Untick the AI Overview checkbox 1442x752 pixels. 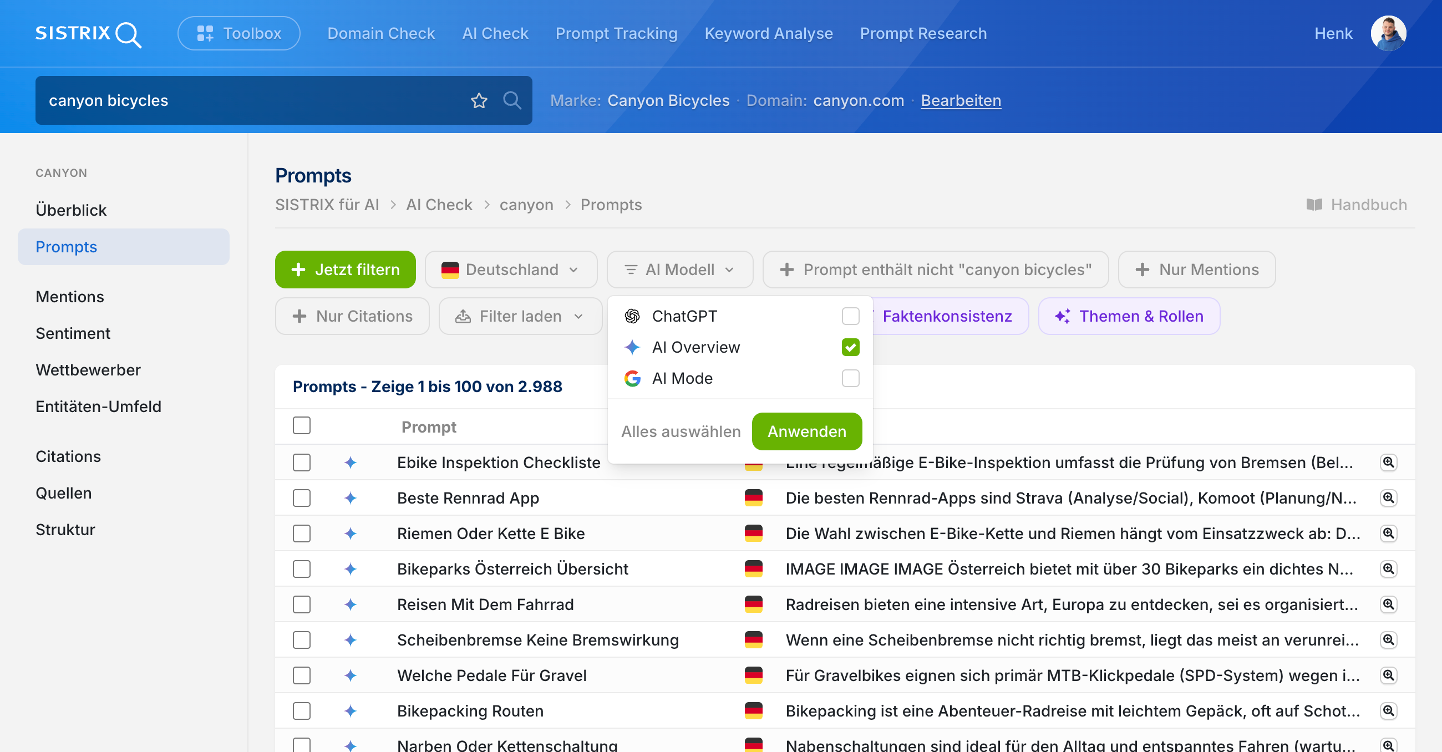(850, 347)
